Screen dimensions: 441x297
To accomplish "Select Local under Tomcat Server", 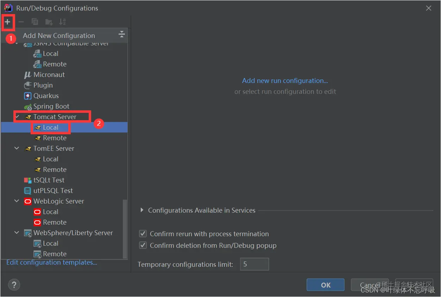I will point(51,128).
